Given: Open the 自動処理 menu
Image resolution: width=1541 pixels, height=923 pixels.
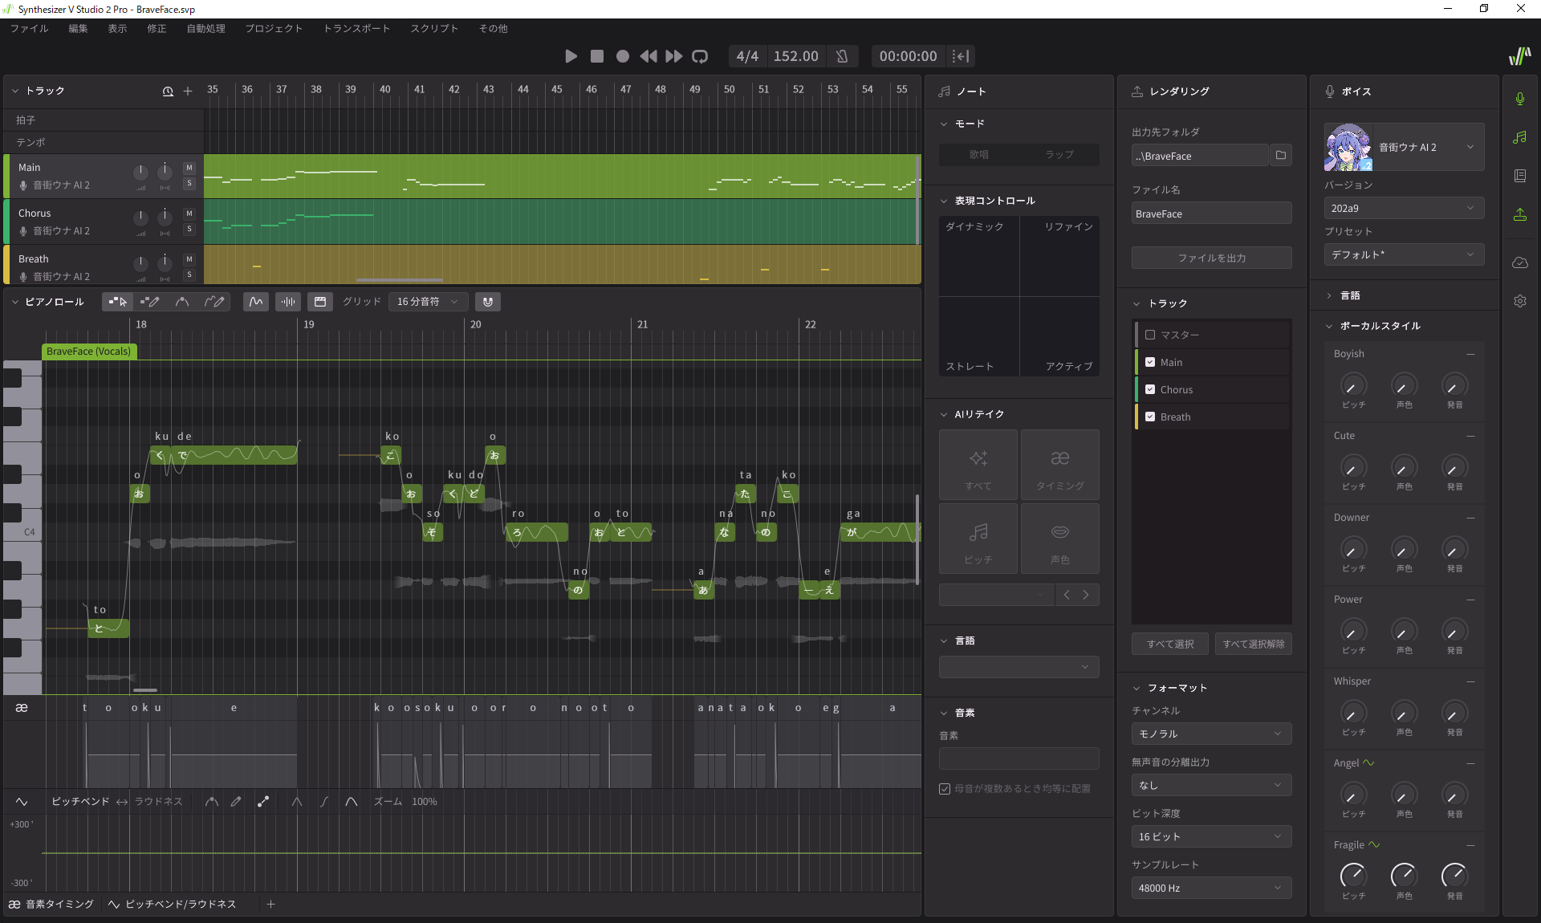Looking at the screenshot, I should [x=206, y=28].
